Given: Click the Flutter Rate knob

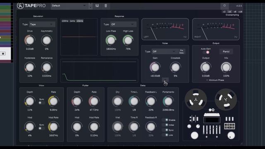Looking at the screenshot, I should click(94, 101).
